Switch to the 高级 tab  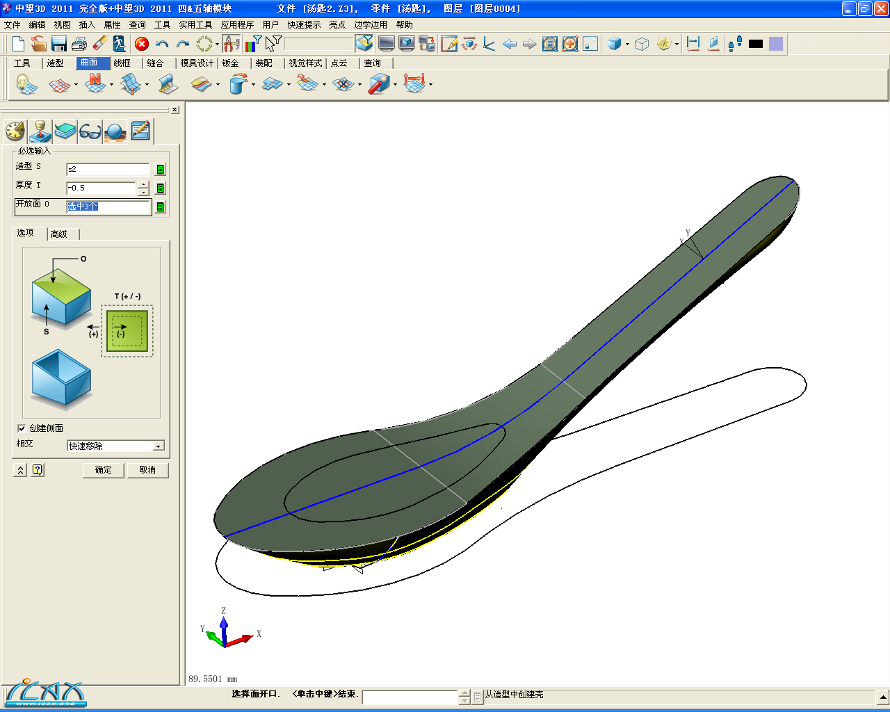(59, 234)
